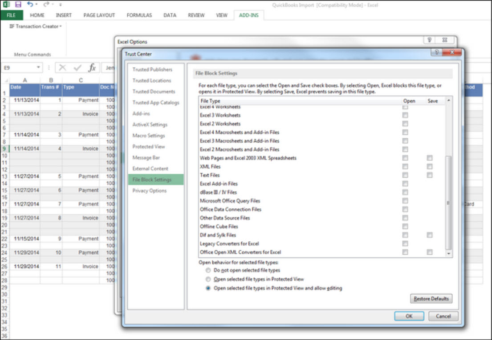The image size is (492, 340).
Task: Check Save for Dif and Sylk Files
Action: tap(430, 235)
